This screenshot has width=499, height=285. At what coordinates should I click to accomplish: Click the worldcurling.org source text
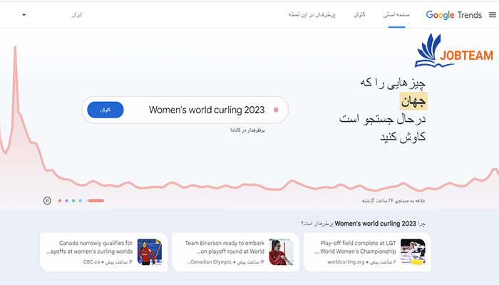[346, 261]
